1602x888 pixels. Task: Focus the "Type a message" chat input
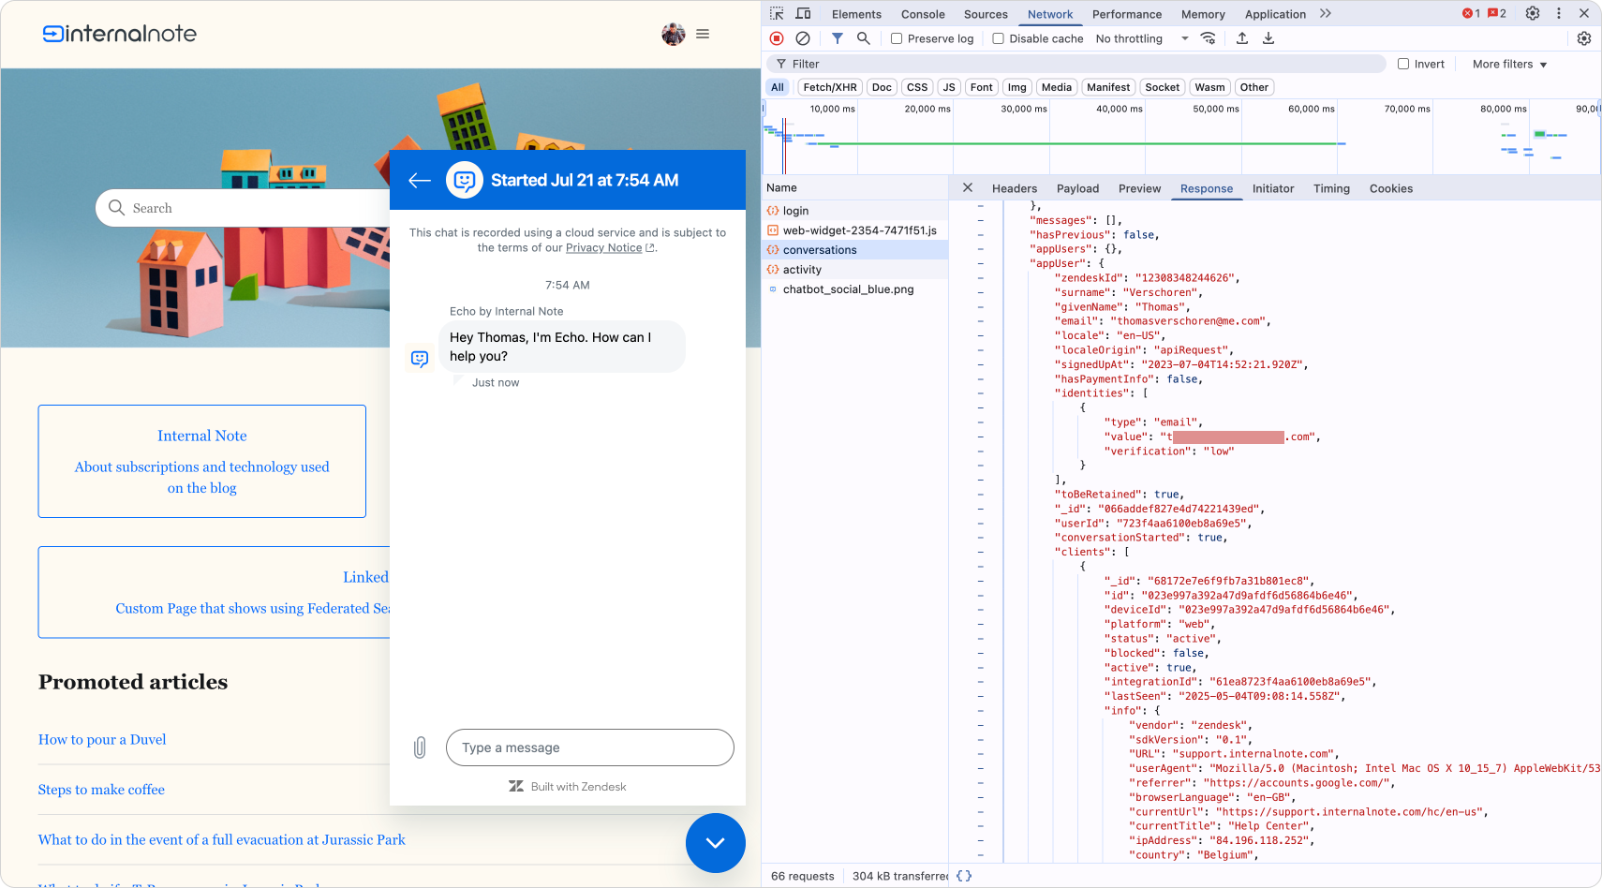[x=590, y=747]
